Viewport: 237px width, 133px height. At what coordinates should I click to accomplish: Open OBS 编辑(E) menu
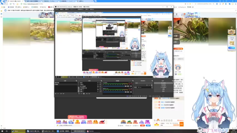coord(62,9)
